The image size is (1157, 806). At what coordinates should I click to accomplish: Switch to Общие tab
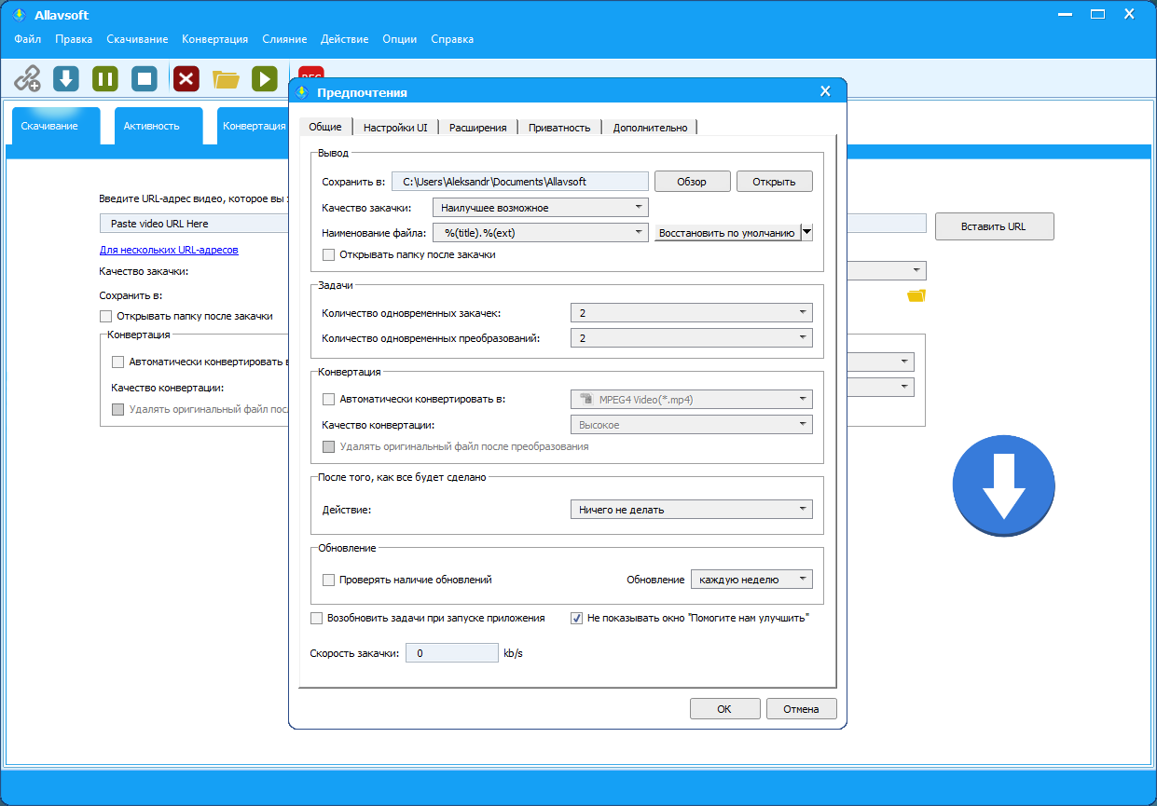point(325,127)
